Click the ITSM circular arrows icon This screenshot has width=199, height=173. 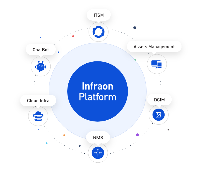pos(98,32)
